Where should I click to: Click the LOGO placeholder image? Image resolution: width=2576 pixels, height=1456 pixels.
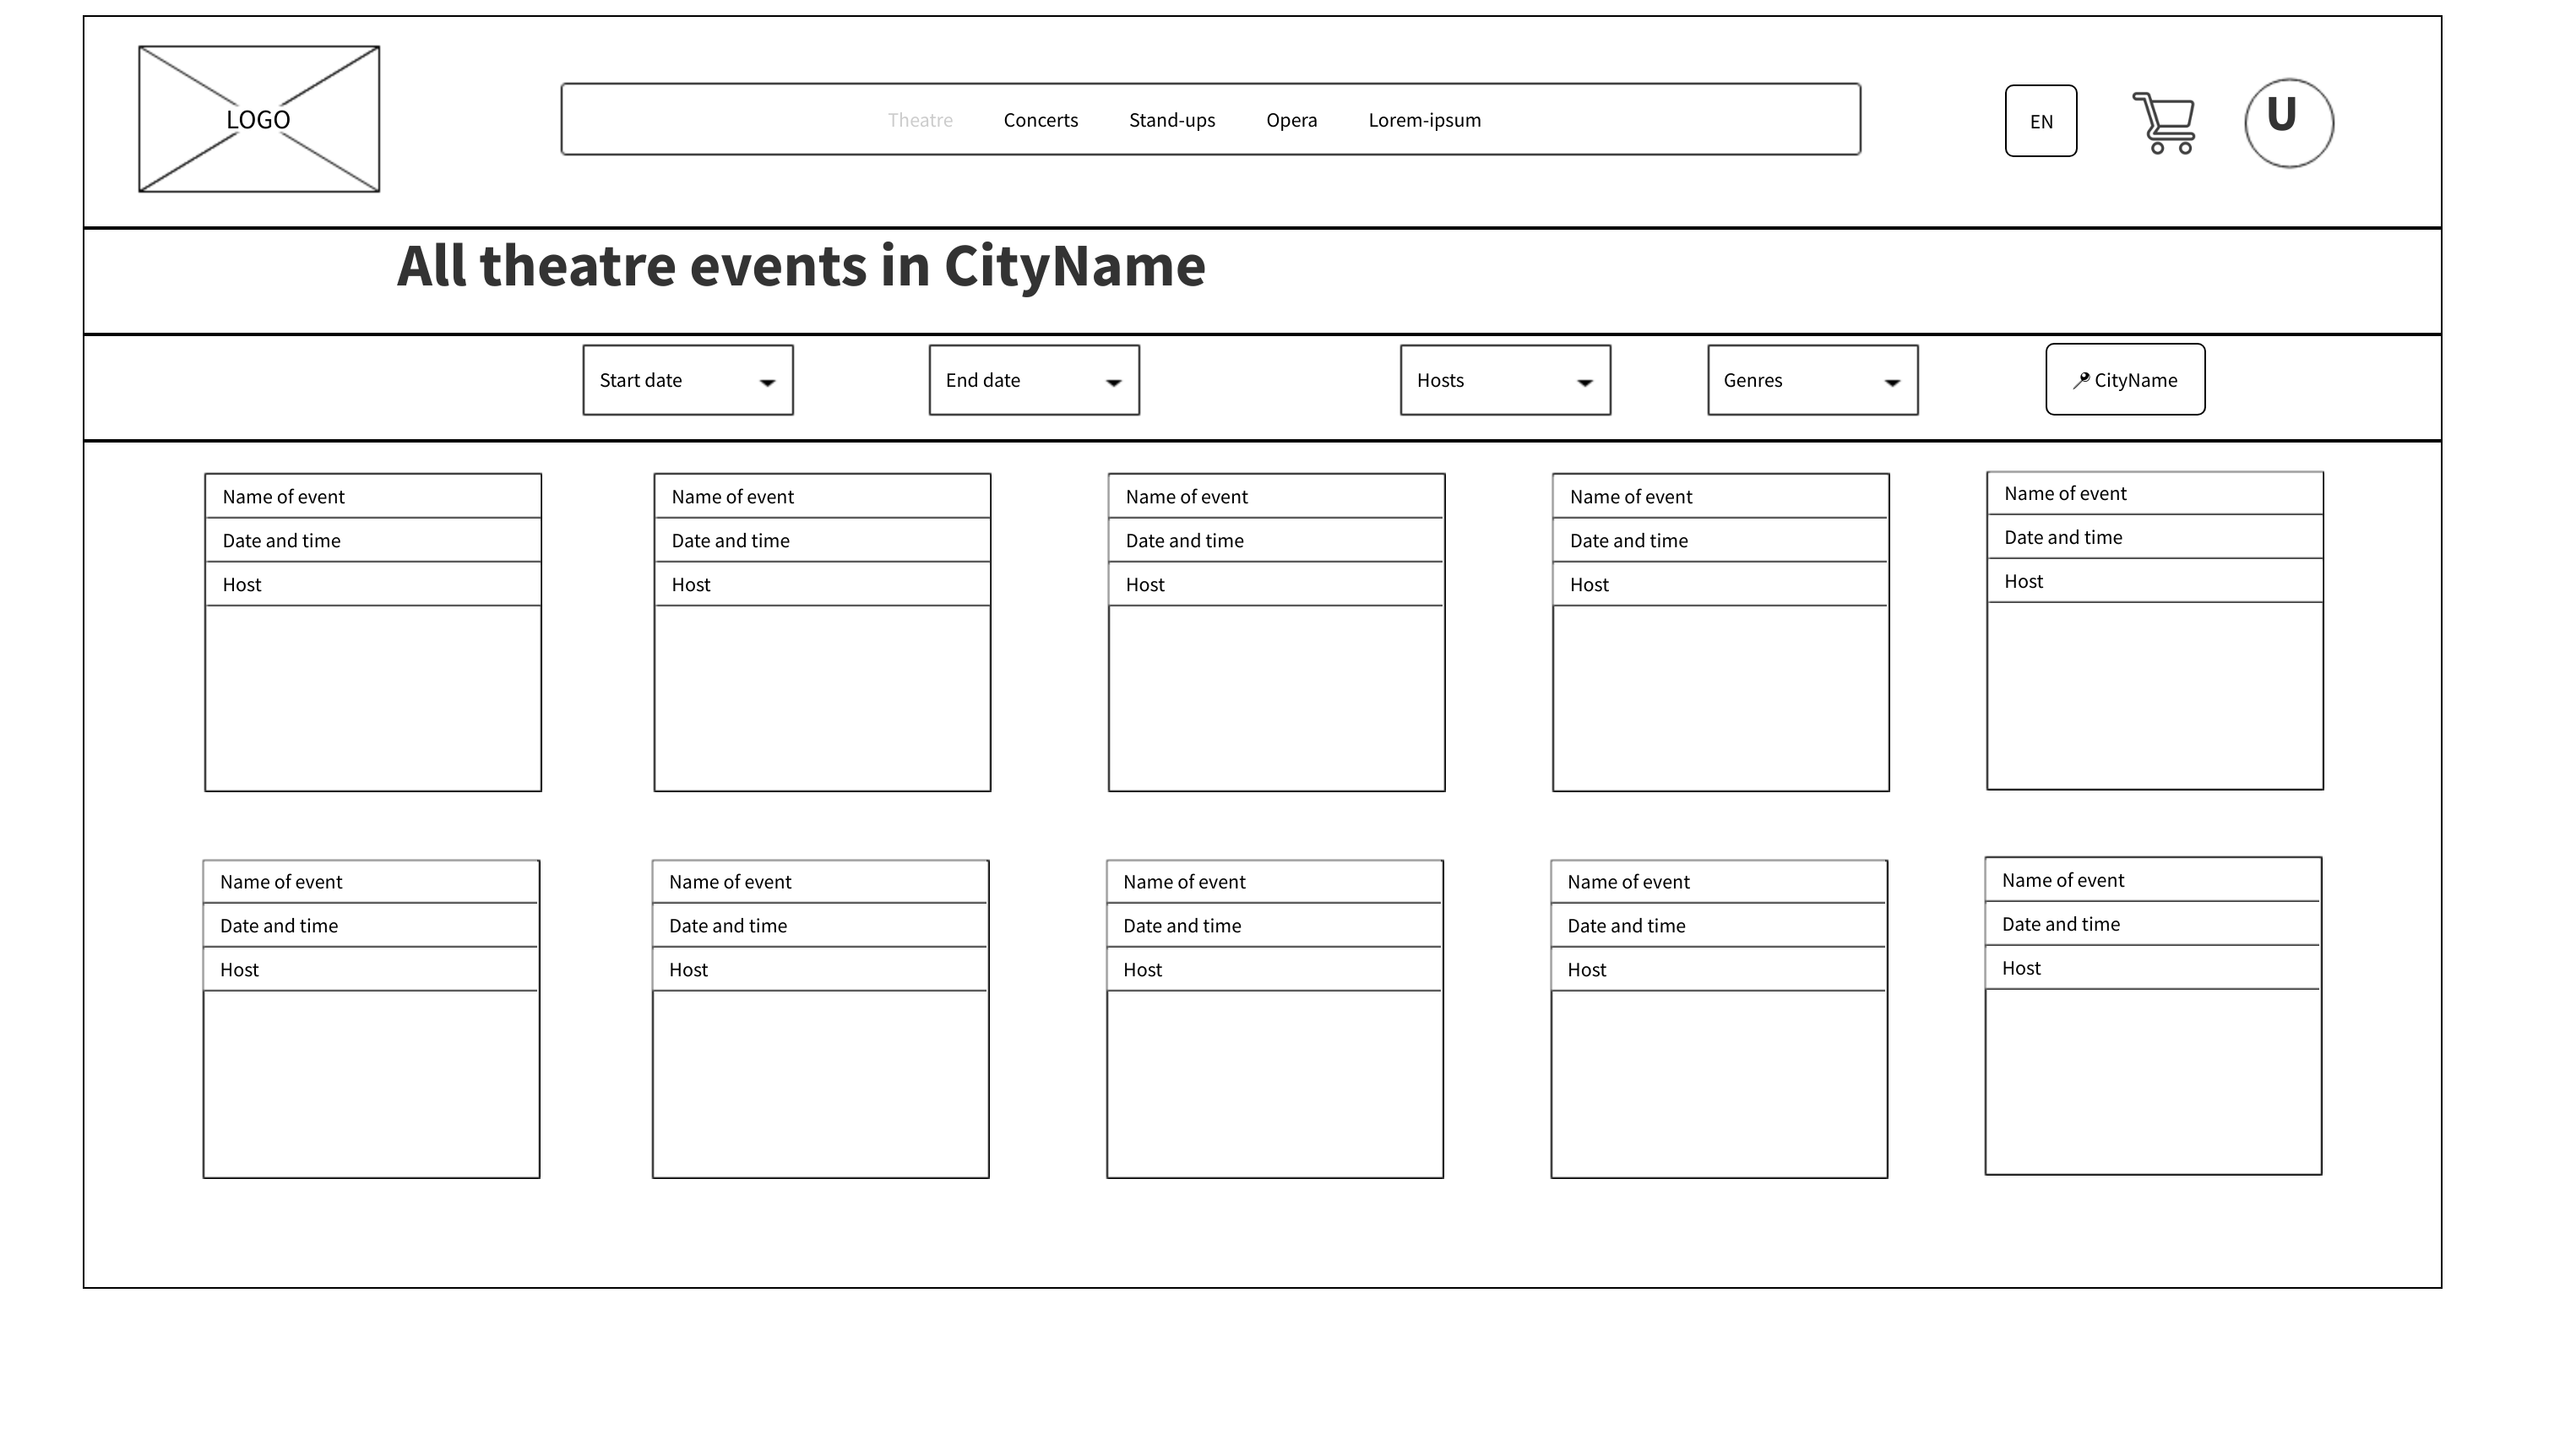pos(259,119)
